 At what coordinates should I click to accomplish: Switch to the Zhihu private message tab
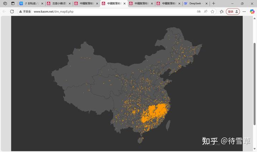tap(31, 3)
